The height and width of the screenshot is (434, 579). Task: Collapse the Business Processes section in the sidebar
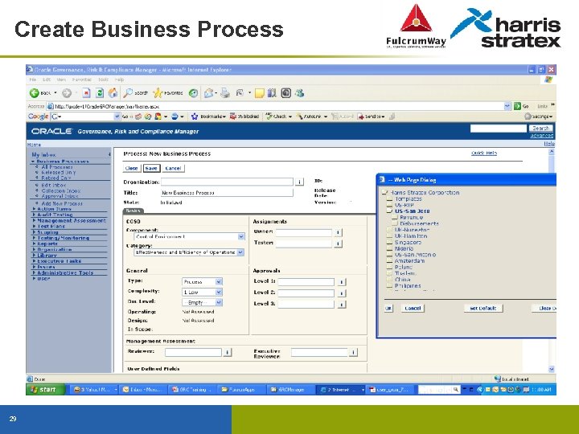pyautogui.click(x=33, y=162)
